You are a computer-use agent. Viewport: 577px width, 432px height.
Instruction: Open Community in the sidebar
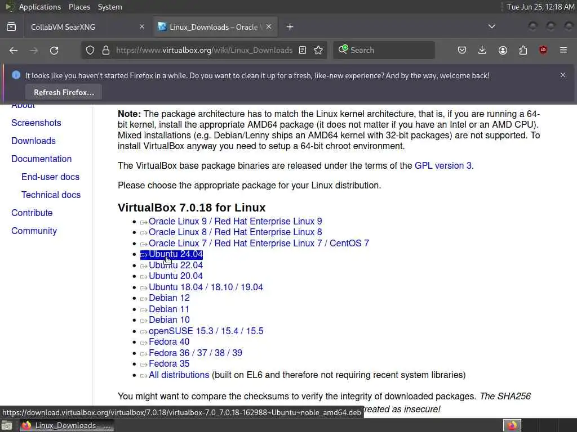pos(34,231)
